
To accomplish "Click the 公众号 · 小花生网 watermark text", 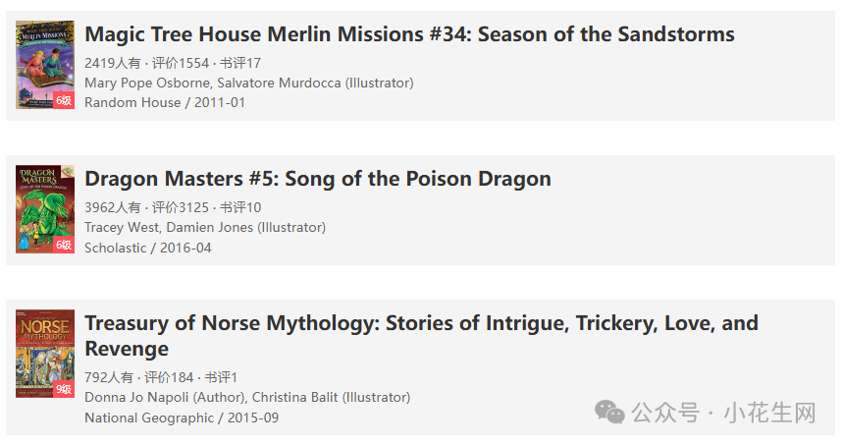I will point(723,414).
